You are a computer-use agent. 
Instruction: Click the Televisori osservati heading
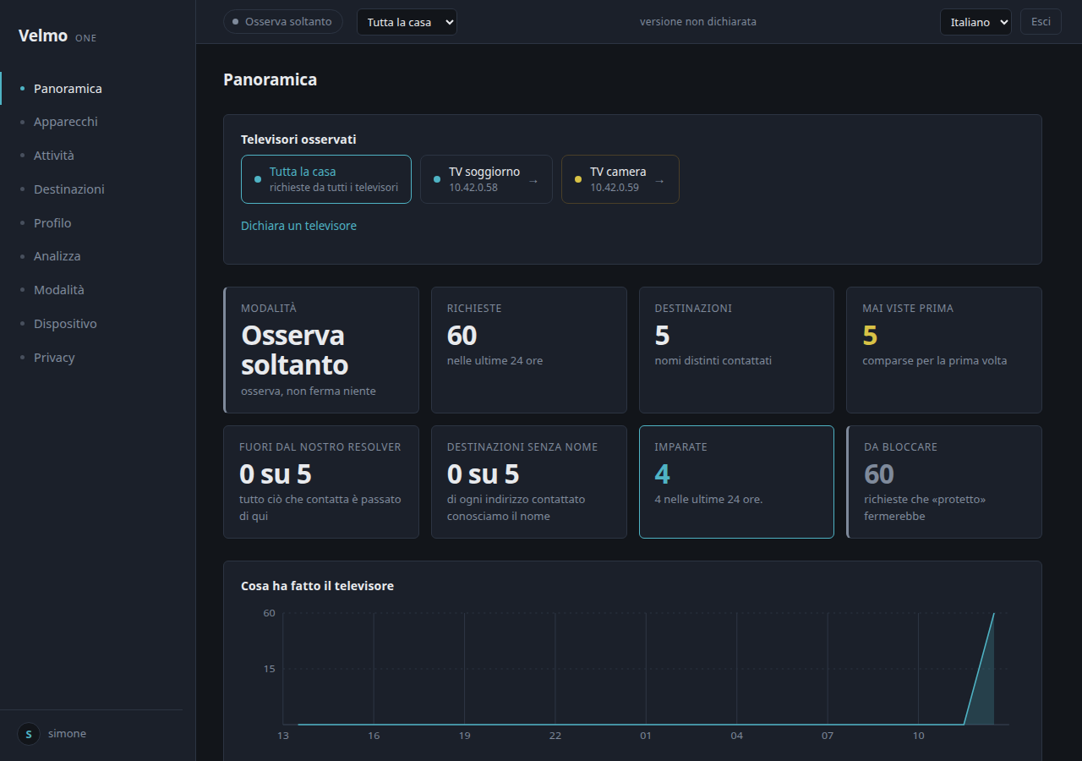[x=298, y=140]
